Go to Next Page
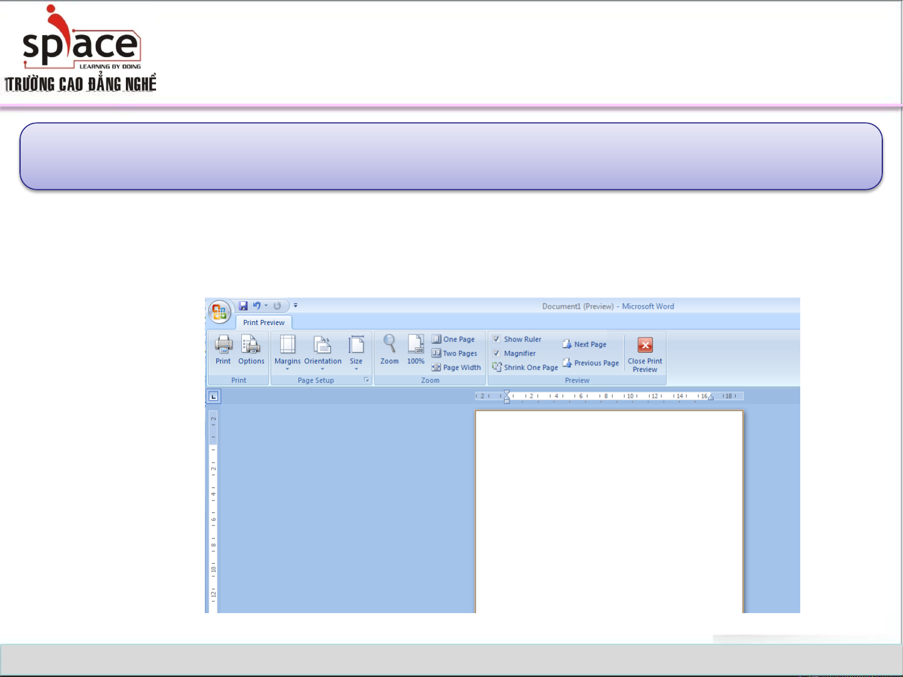Viewport: 903px width, 677px height. tap(585, 344)
